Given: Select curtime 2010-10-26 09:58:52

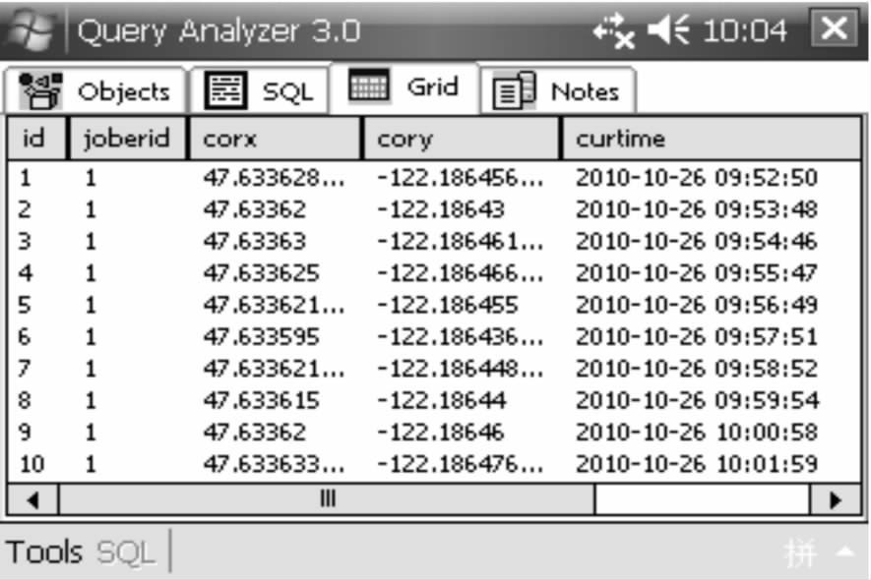Looking at the screenshot, I should click(697, 369).
